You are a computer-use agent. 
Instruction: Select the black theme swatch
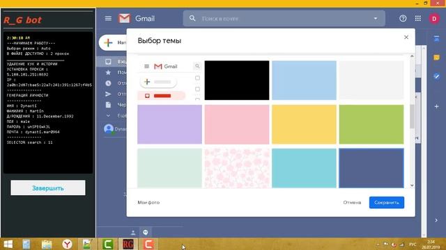pos(237,81)
